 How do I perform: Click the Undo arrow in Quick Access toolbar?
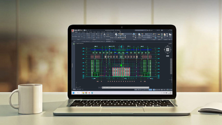click(86, 30)
